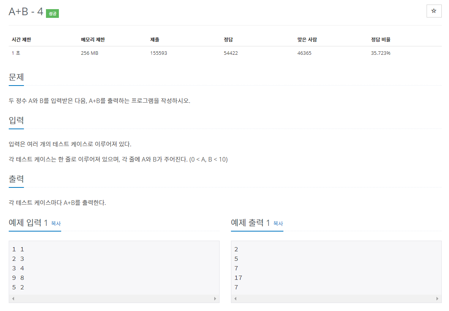Click the 46365 solvers value
449x311 pixels.
[304, 53]
